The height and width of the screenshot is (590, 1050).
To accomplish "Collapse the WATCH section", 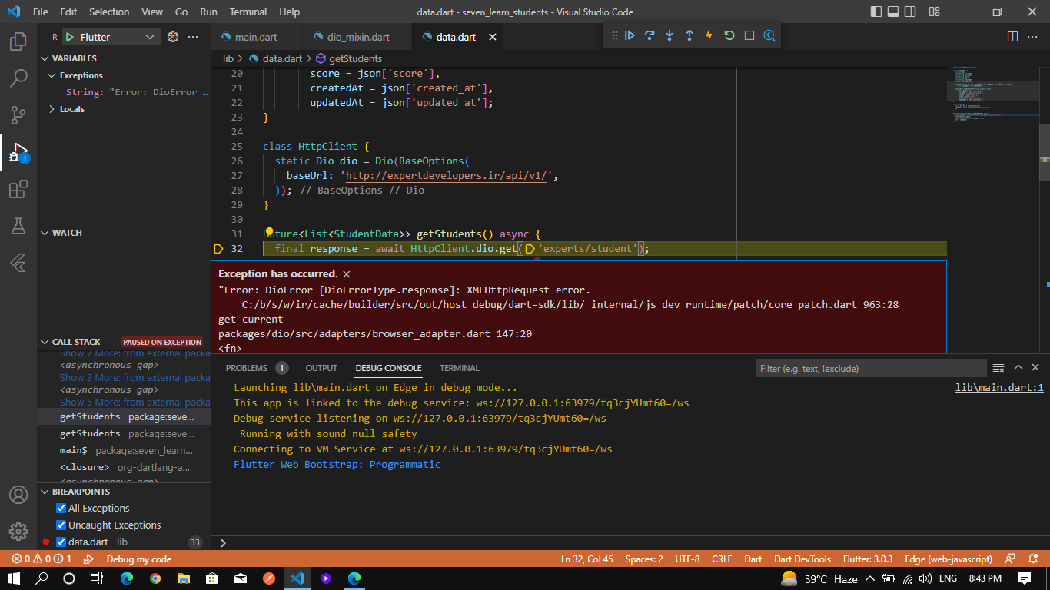I will pos(124,233).
